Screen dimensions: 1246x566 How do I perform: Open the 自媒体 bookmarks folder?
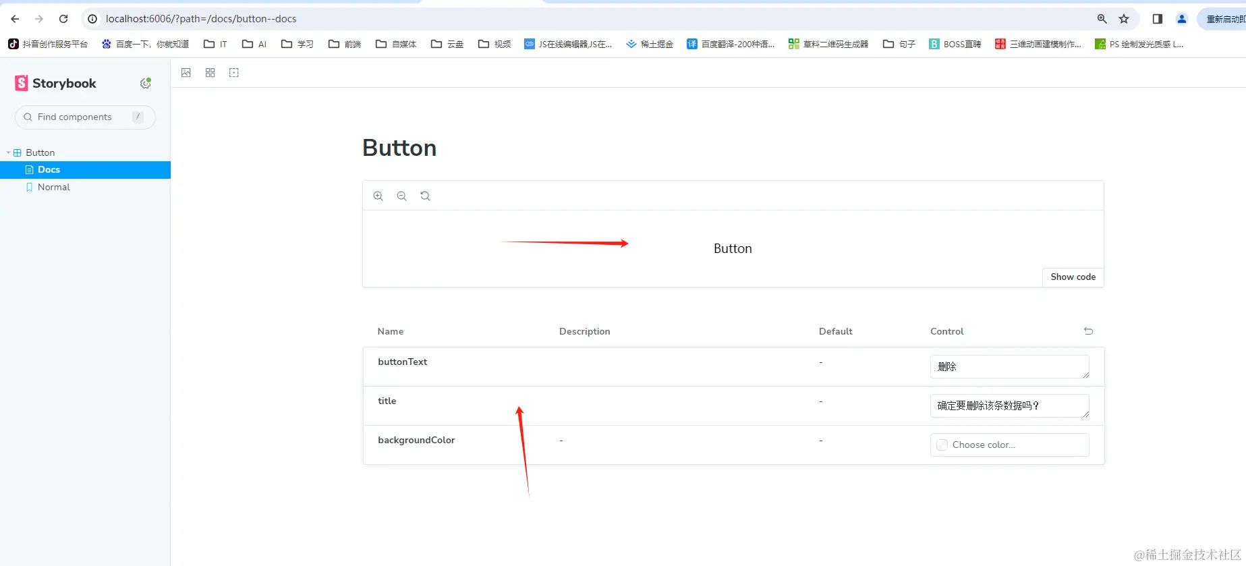click(396, 45)
